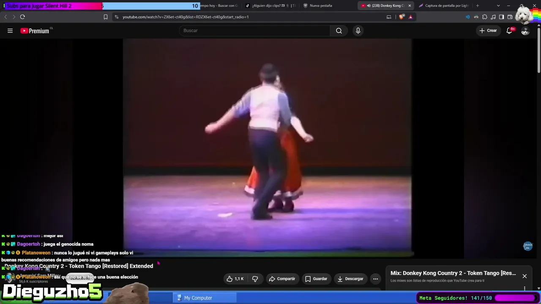Like the video with thumbs up
The width and height of the screenshot is (541, 304).
(x=235, y=279)
